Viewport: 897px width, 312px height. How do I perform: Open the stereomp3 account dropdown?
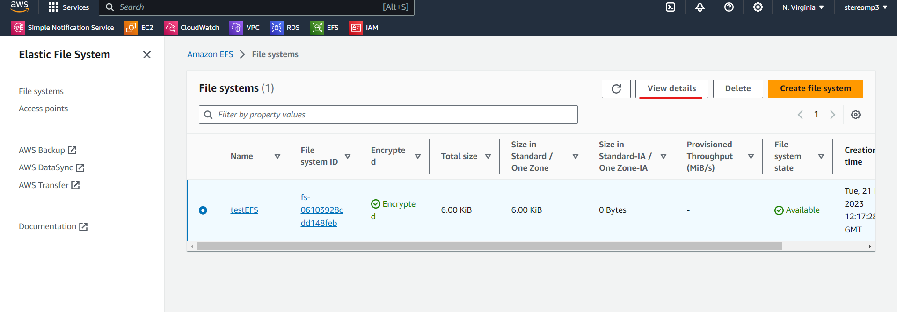[866, 7]
